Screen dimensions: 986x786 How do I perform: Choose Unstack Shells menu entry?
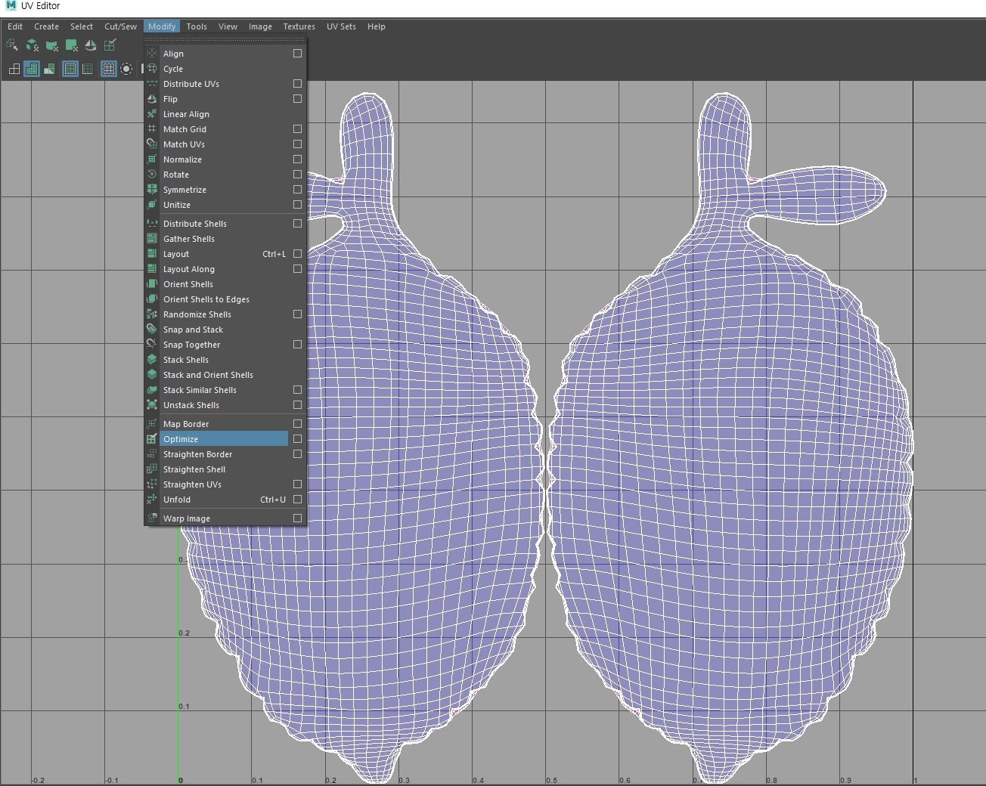pyautogui.click(x=216, y=405)
